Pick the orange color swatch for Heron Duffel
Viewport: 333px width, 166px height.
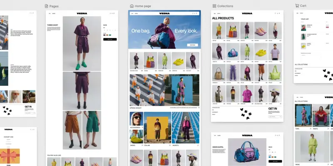pyautogui.click(x=273, y=157)
